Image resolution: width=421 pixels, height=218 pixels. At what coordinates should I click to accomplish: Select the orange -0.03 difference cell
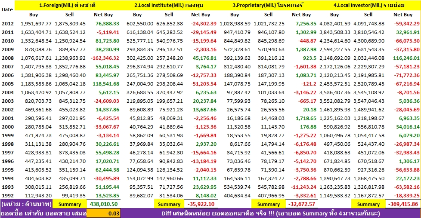(104, 213)
